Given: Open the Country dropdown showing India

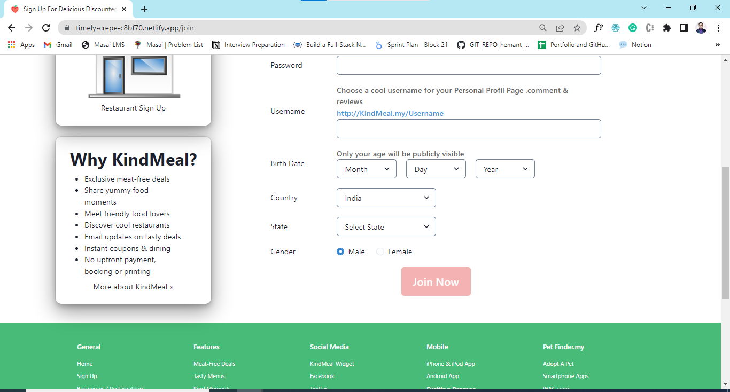Looking at the screenshot, I should (x=386, y=198).
